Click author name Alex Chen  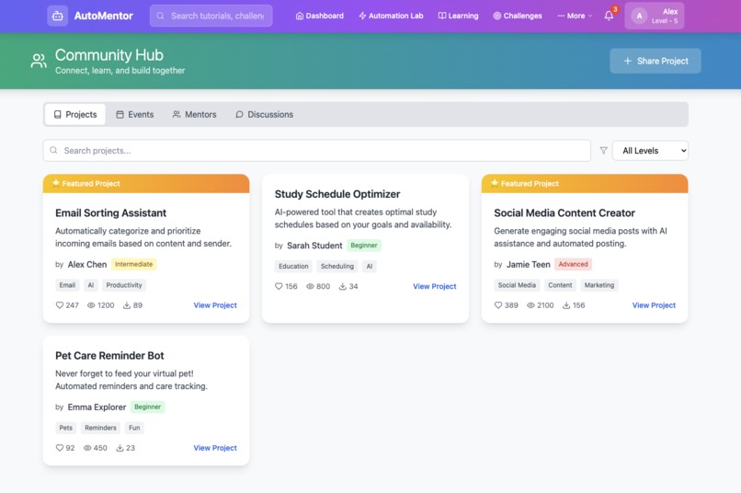pos(87,265)
